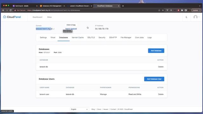Screen dimensions: 203x114
Task: Open the English language dropdown
Action: tap(79, 109)
